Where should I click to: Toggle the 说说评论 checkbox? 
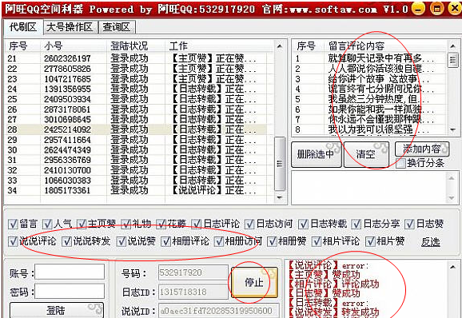pos(13,241)
